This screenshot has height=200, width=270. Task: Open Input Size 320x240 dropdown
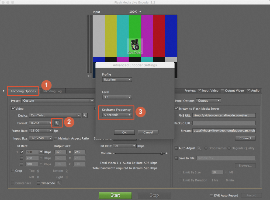(x=41, y=138)
